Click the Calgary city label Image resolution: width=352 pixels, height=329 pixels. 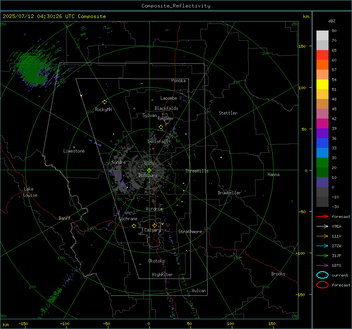pyautogui.click(x=153, y=230)
